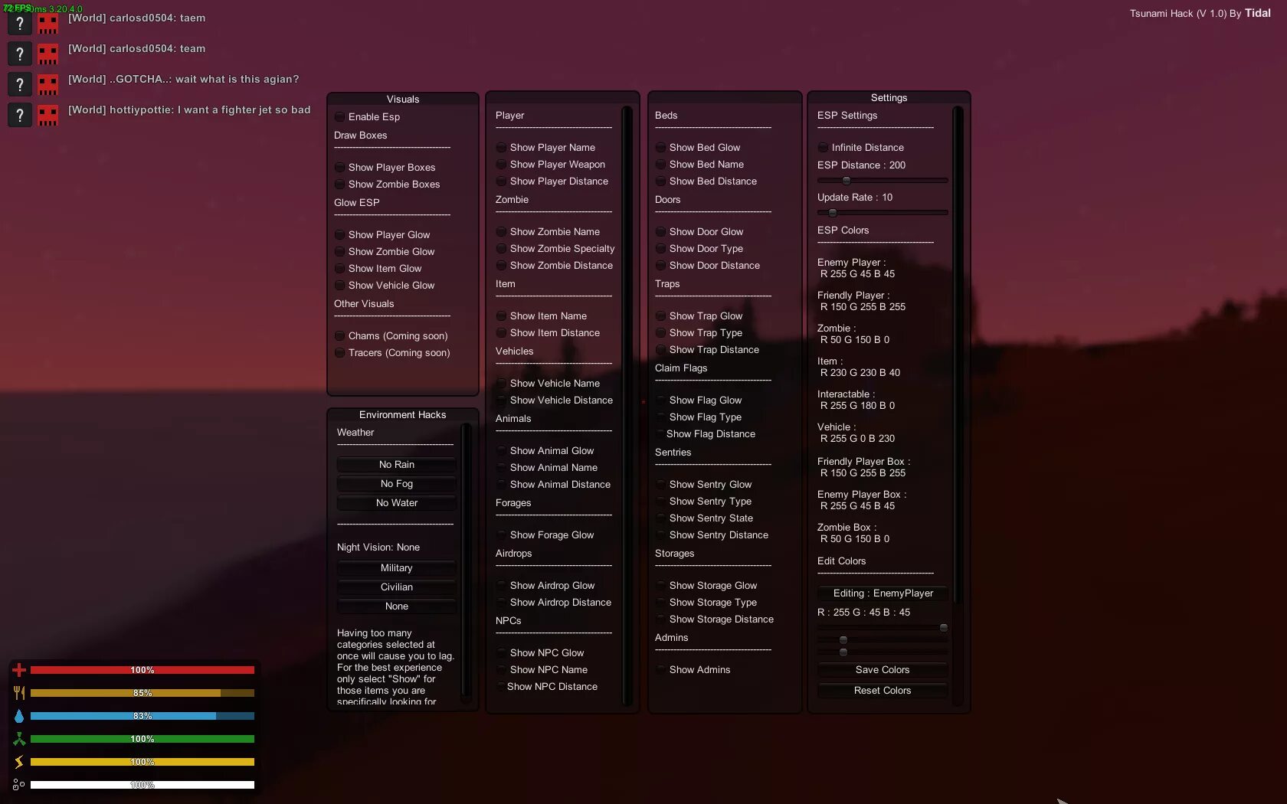Click the green biohazard immunity icon
The image size is (1287, 804).
tap(19, 739)
